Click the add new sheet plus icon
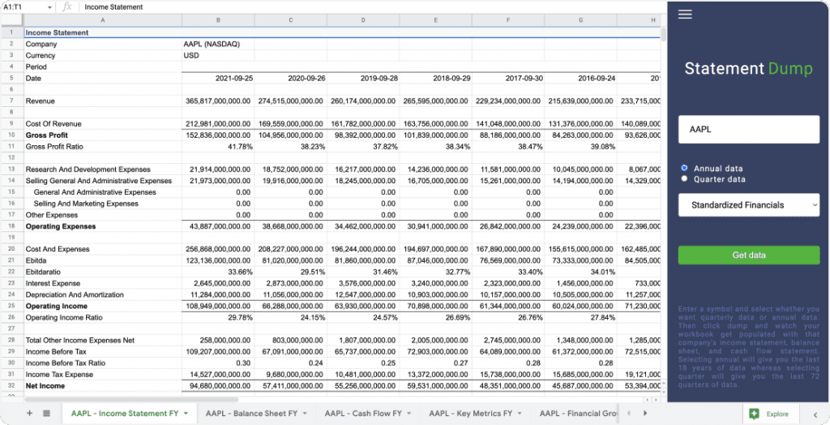This screenshot has height=425, width=830. click(x=30, y=413)
